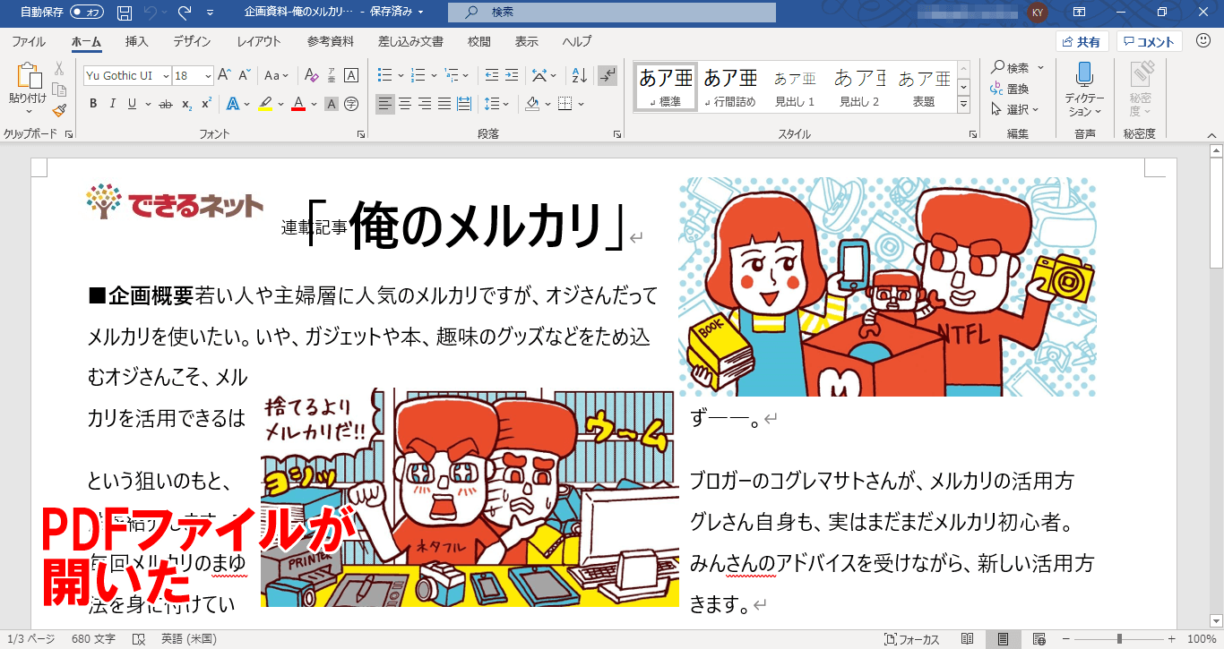Click the Cut scissors icon

pos(59,68)
